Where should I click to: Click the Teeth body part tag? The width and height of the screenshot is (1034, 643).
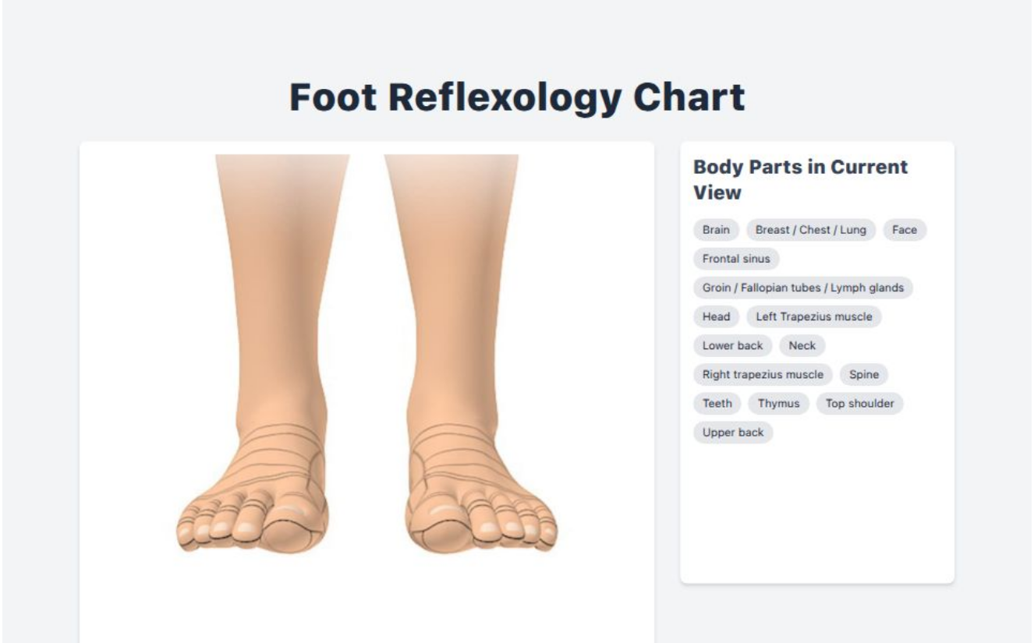(716, 403)
